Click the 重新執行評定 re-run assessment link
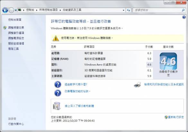This screenshot has width=188, height=132. [x=176, y=117]
